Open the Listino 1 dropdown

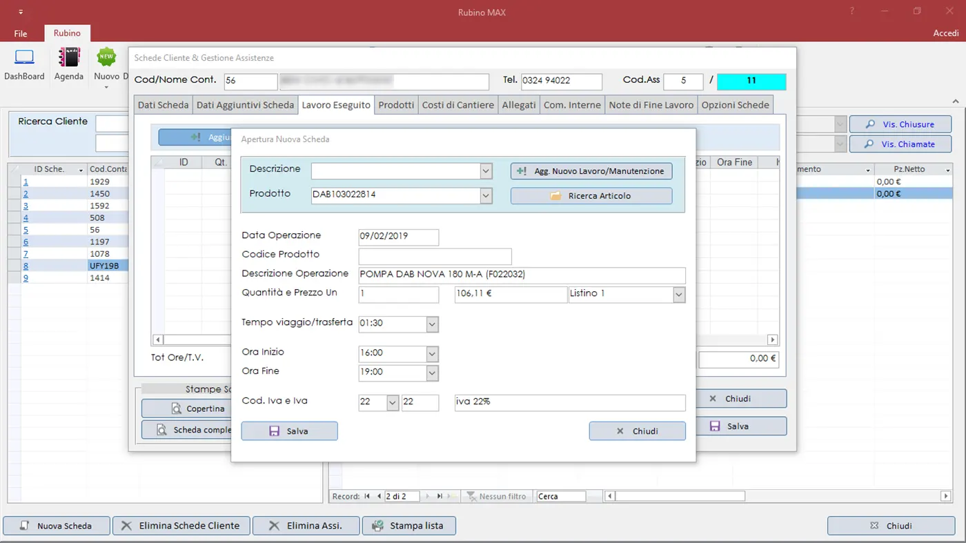tap(679, 295)
